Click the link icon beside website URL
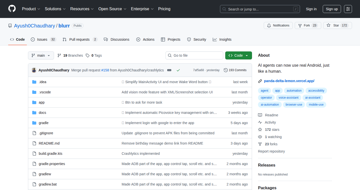This screenshot has width=360, height=190. coord(260,81)
